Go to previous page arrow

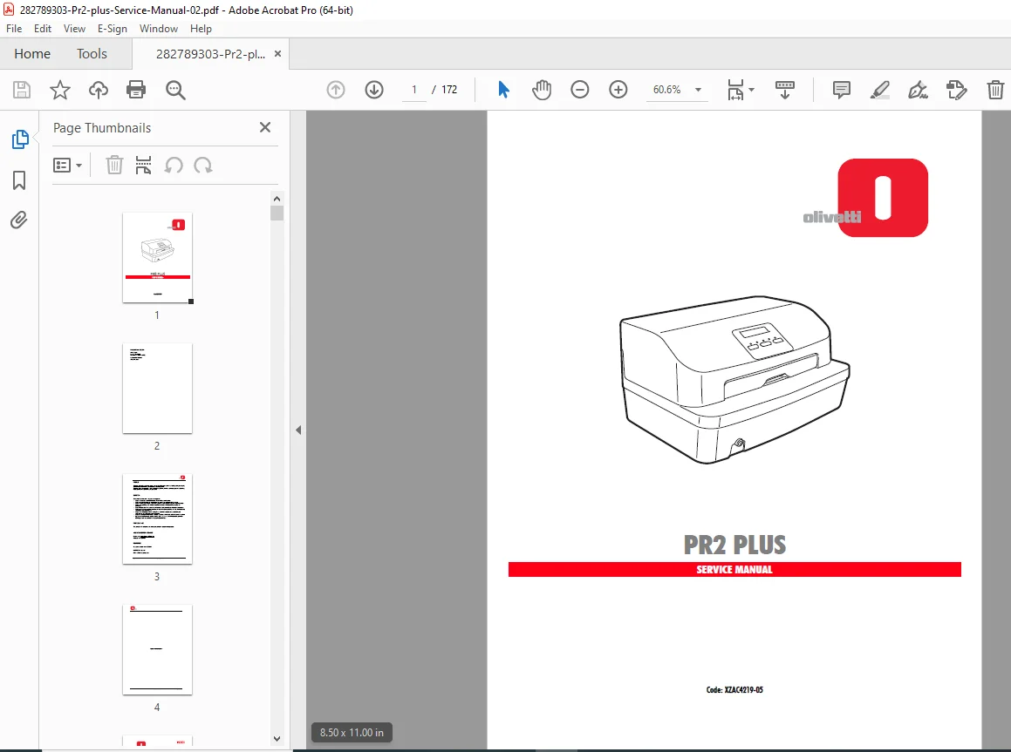pos(336,90)
